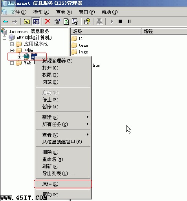Open the 查看(V) submenu in context menu
Screen dimensions: 187x201
coord(63,135)
